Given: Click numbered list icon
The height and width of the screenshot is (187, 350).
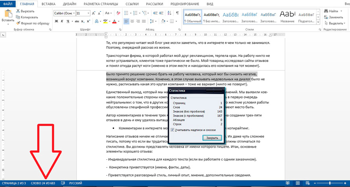Looking at the screenshot, I should pos(135,13).
